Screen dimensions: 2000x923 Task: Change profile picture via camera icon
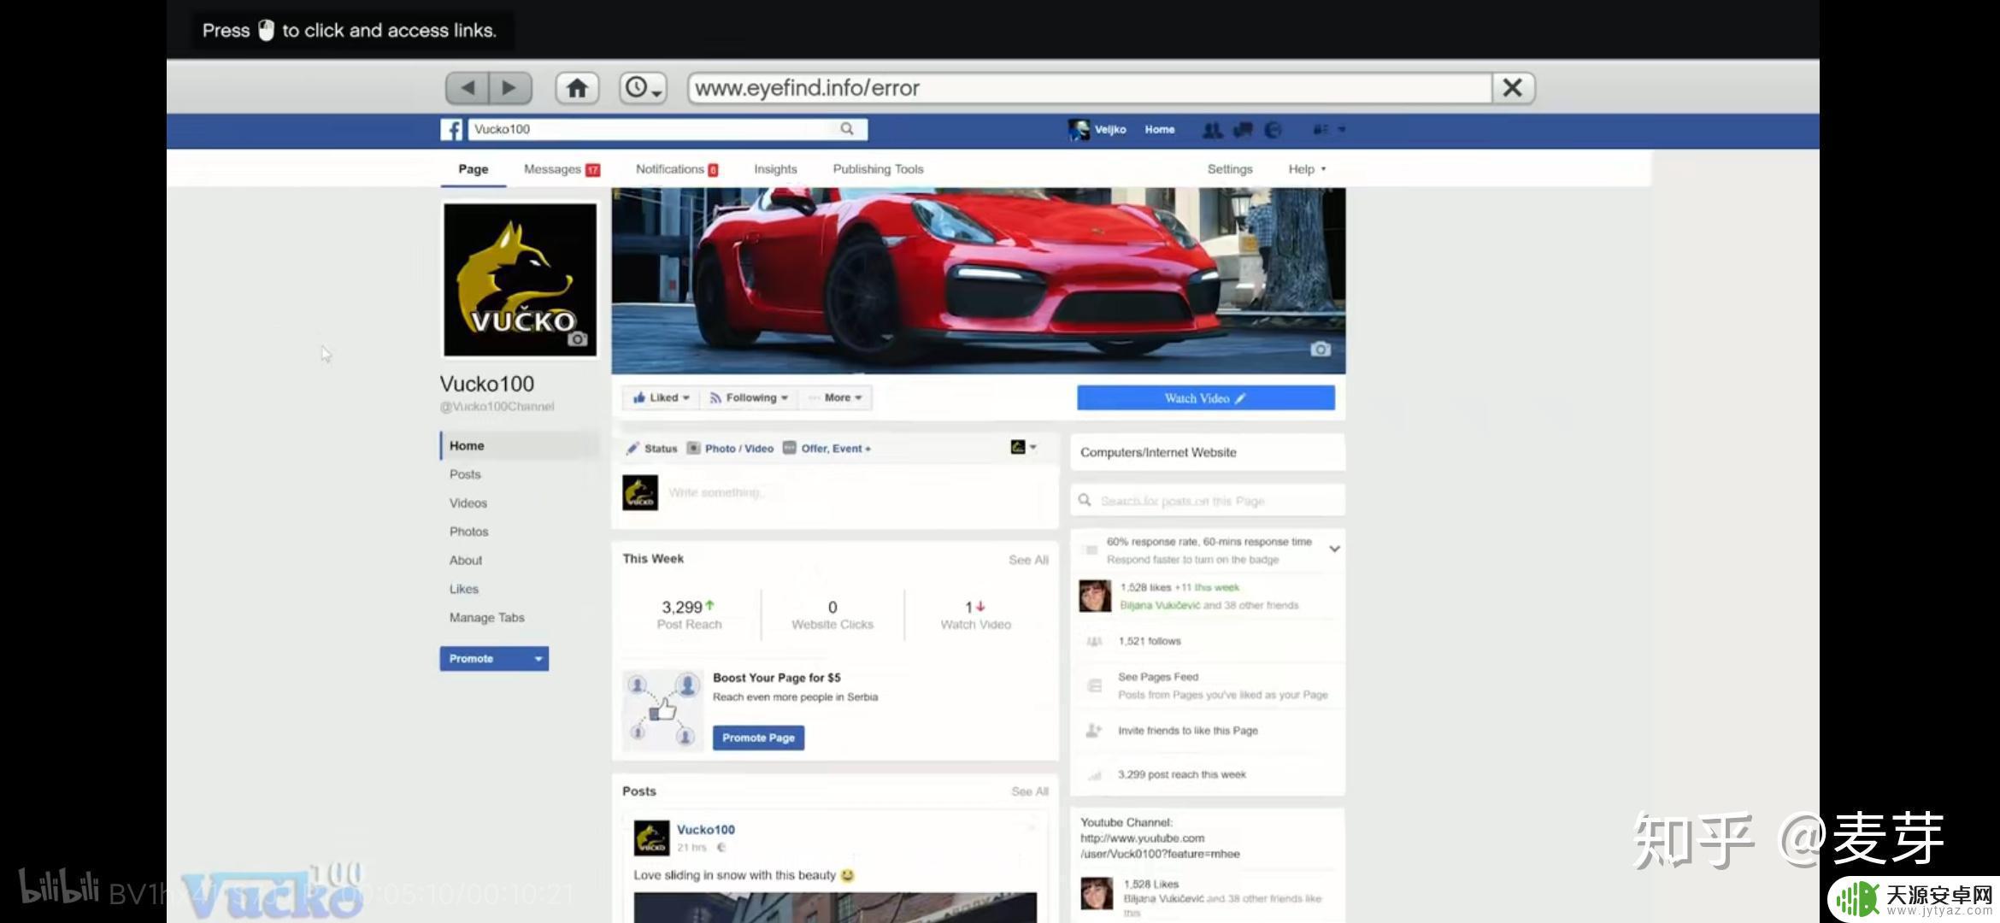578,339
